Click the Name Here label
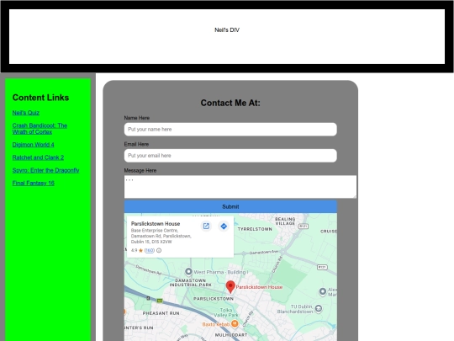This screenshot has width=454, height=341. (x=137, y=118)
